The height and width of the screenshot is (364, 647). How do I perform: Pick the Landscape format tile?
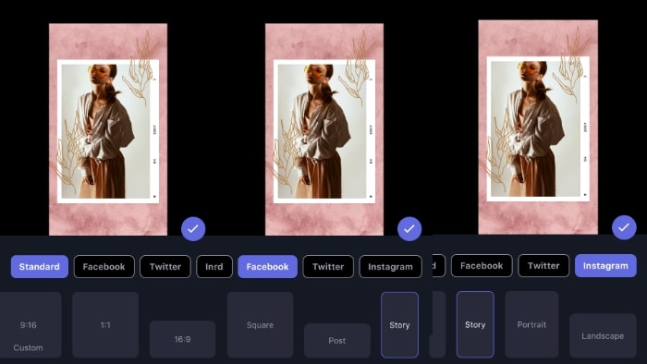(603, 335)
